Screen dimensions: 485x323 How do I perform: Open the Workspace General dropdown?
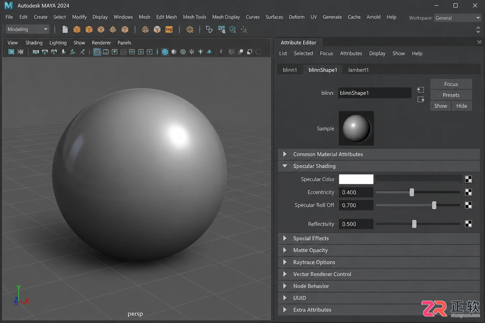click(457, 18)
